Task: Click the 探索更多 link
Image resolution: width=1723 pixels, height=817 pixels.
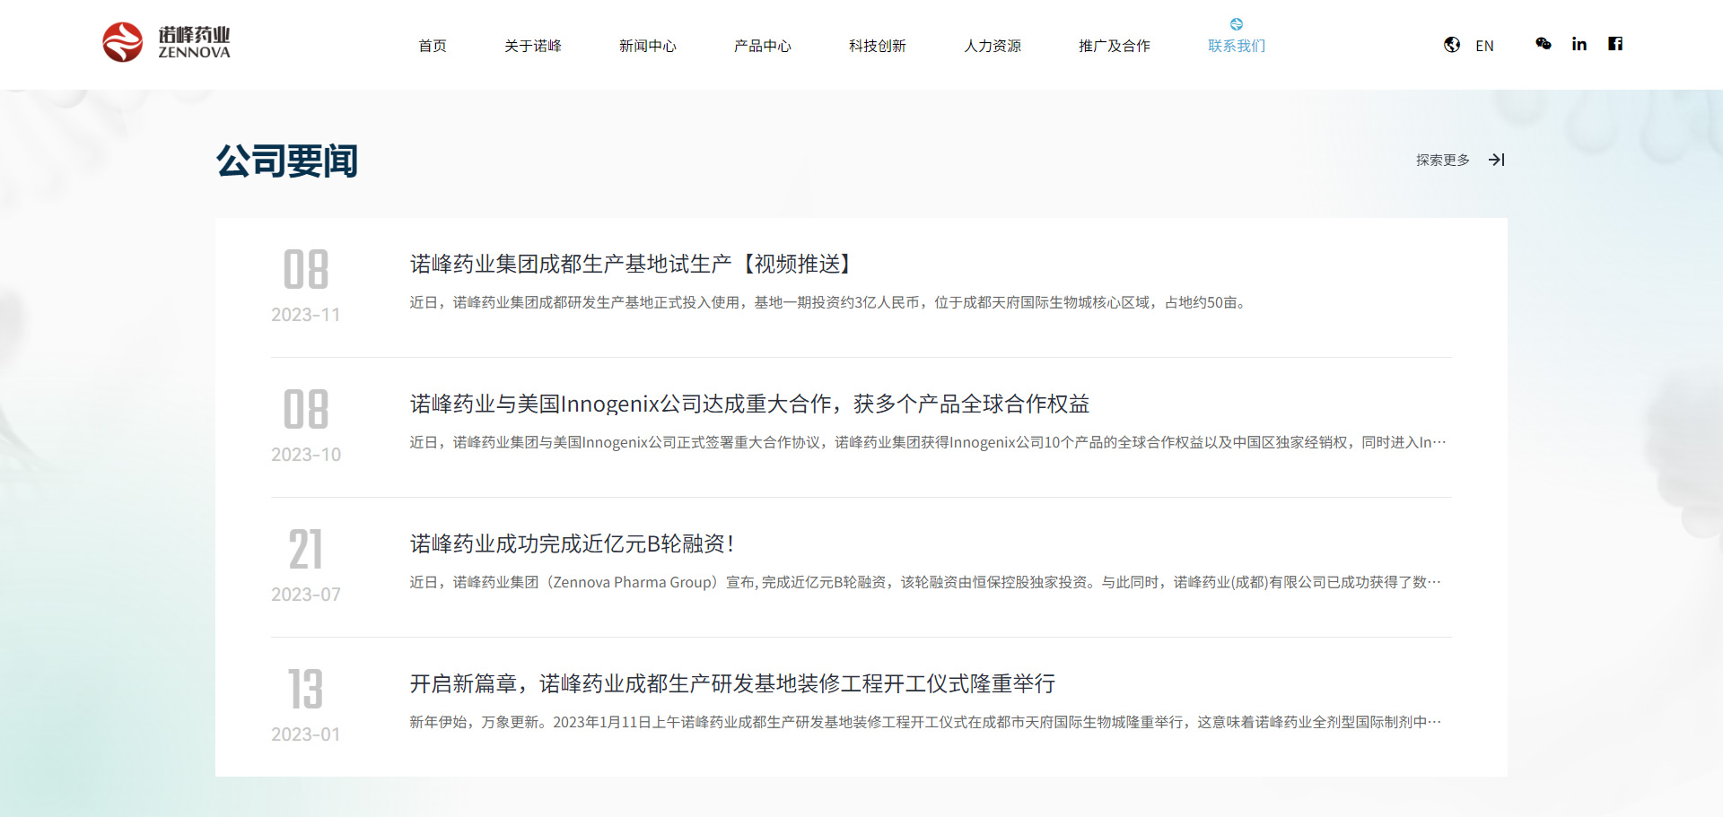Action: 1442,160
